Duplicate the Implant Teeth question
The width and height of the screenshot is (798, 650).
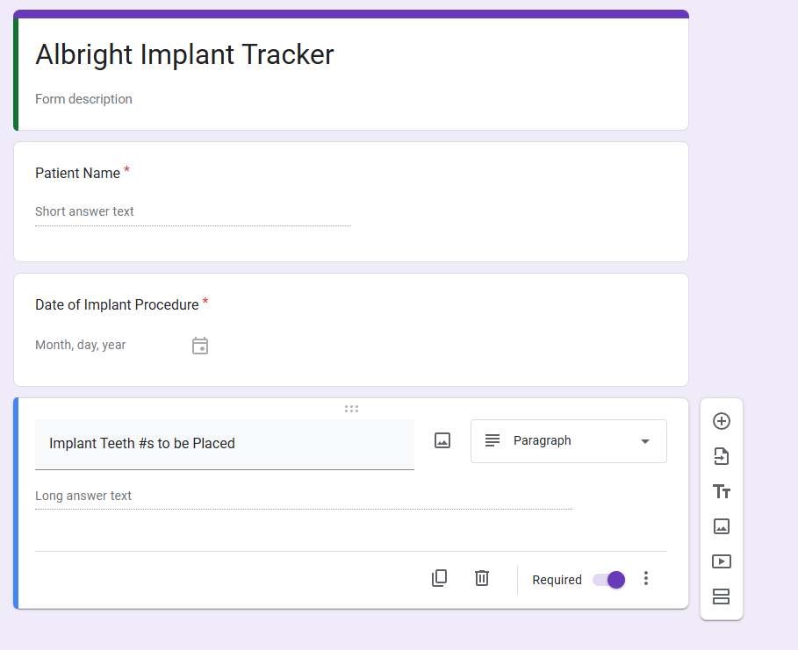click(x=439, y=578)
